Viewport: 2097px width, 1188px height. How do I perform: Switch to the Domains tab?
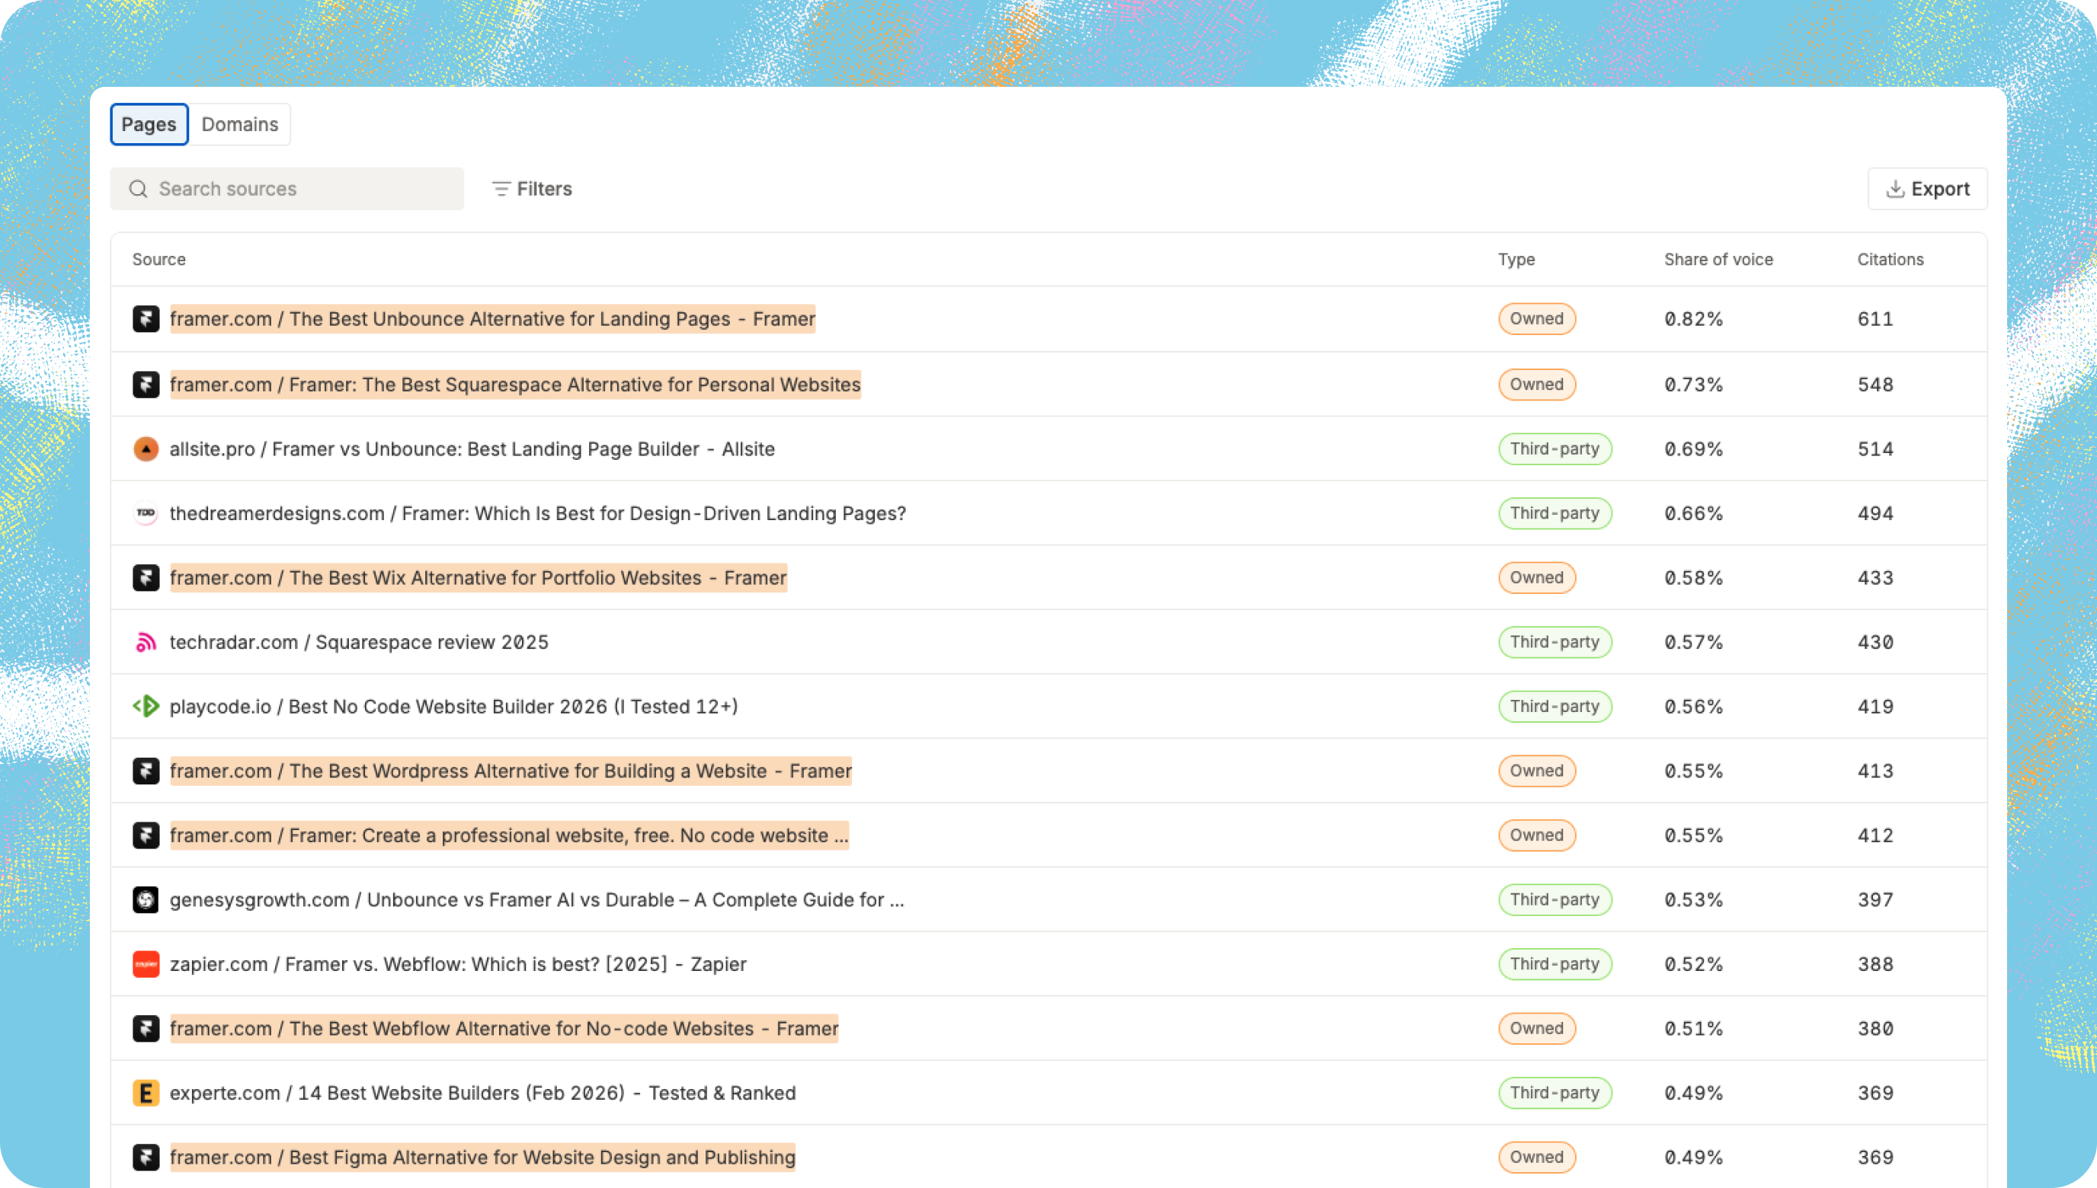click(x=240, y=125)
